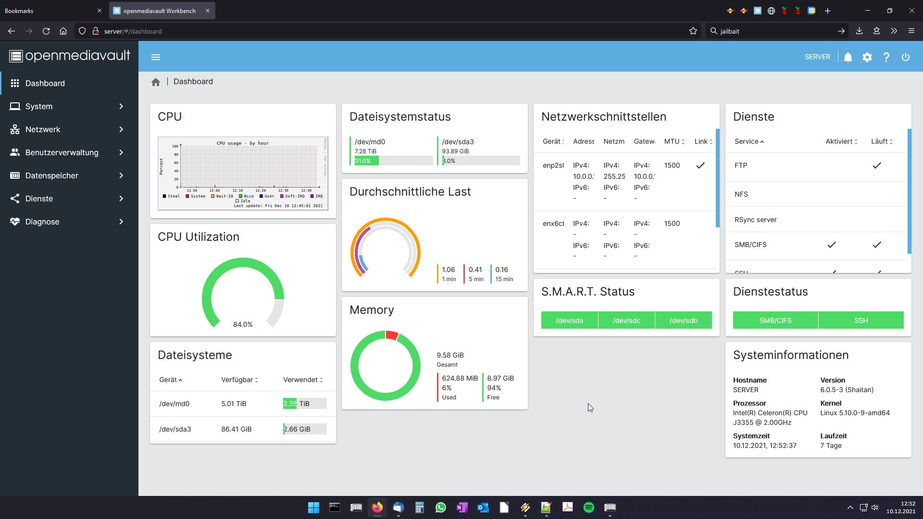
Task: Open the help question mark icon
Action: 886,57
